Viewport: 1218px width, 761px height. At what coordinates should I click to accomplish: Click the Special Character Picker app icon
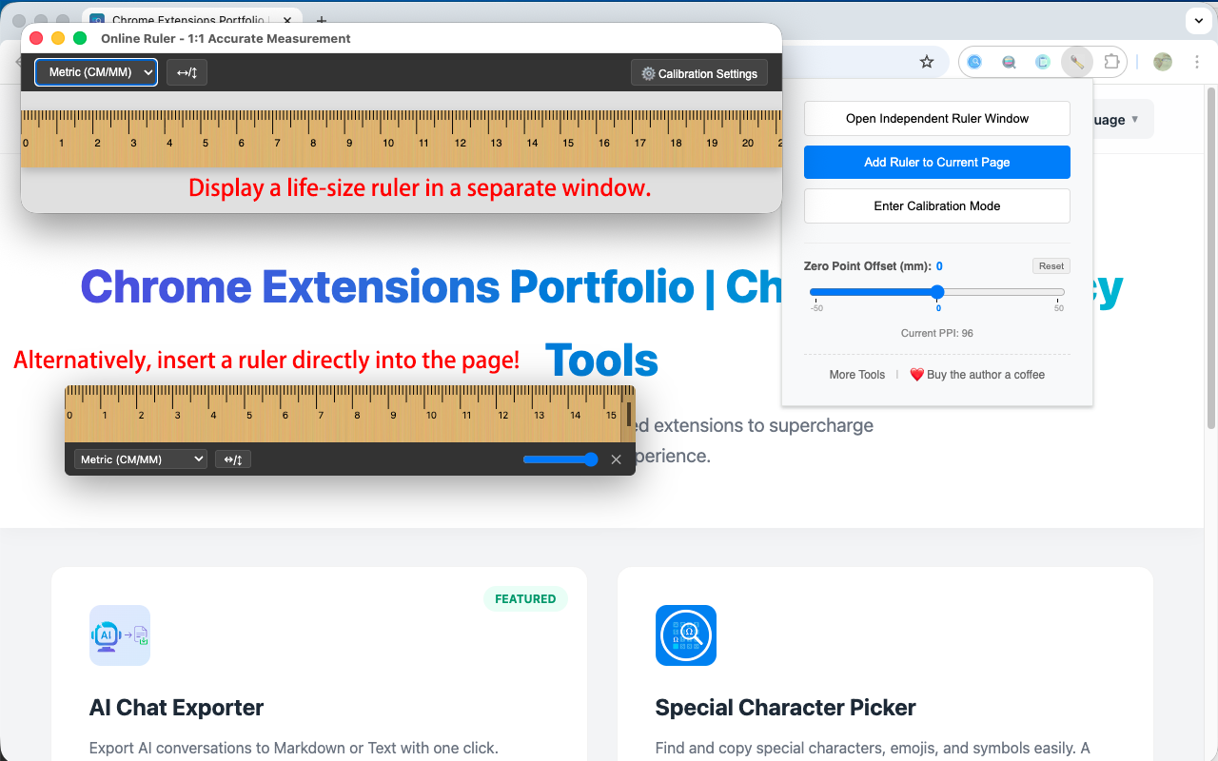(685, 635)
